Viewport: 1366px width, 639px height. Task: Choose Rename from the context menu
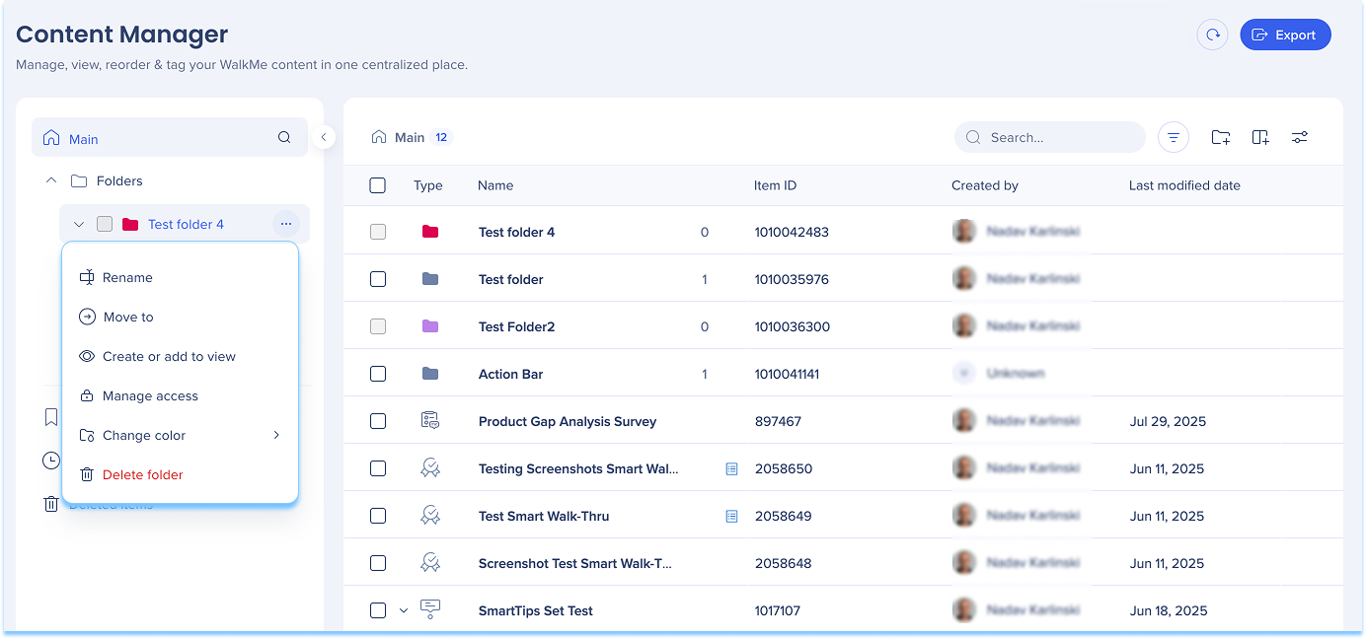127,277
